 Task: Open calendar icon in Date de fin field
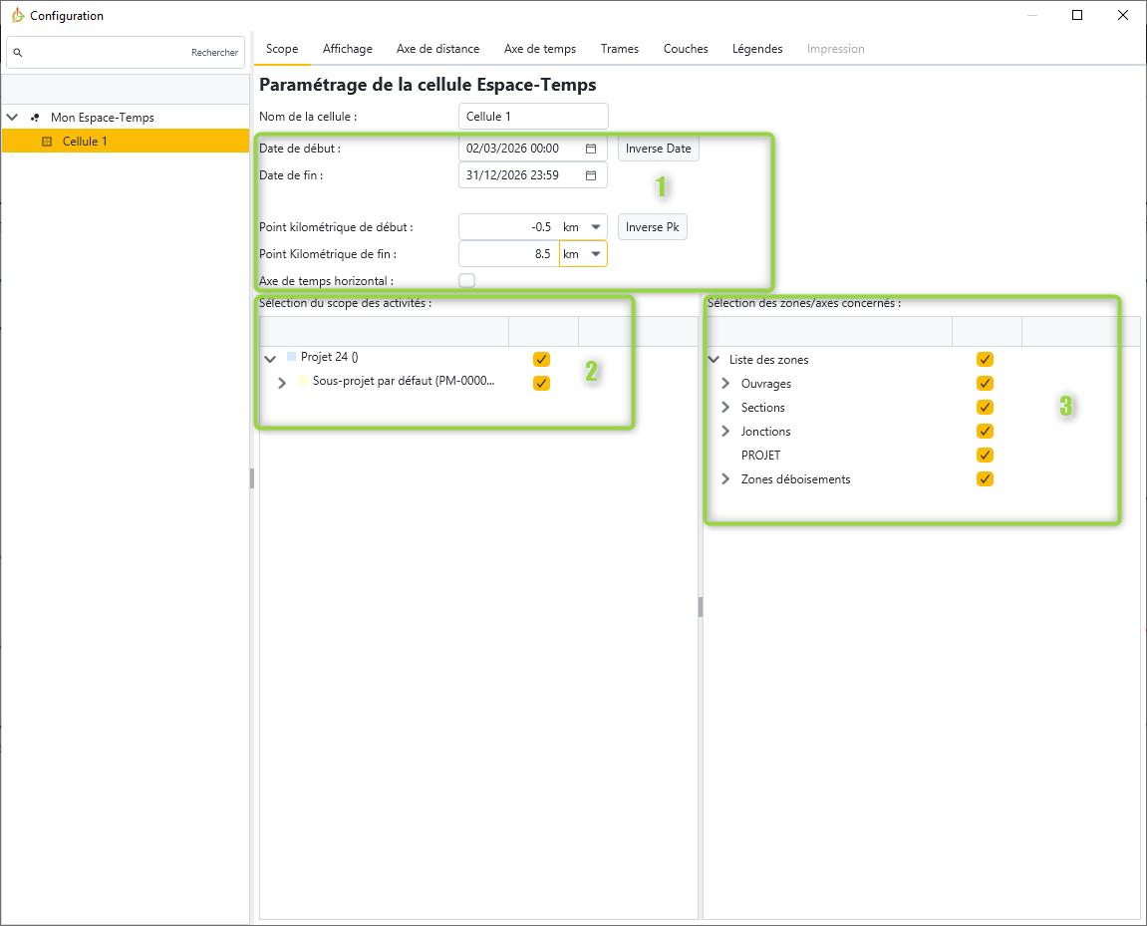pyautogui.click(x=591, y=175)
